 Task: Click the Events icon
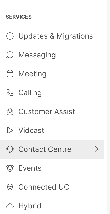pos(10,168)
